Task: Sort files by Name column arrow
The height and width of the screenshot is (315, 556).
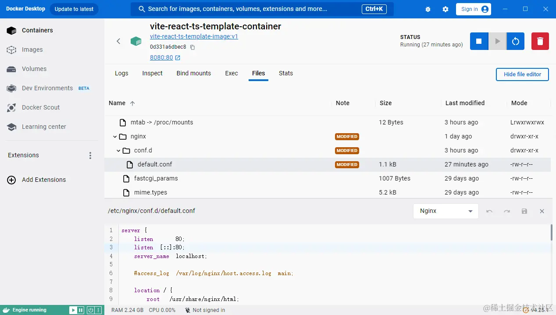Action: point(132,103)
